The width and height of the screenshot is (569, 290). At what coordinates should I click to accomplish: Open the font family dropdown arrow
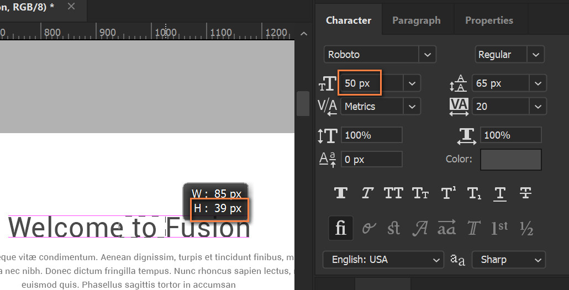(x=428, y=55)
